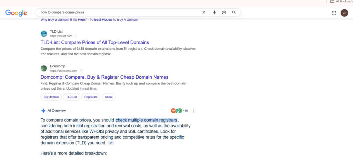Open the "Why Buy a Domain If It's Free?" link
Screen dimensions: 353x161
[x=63, y=20]
